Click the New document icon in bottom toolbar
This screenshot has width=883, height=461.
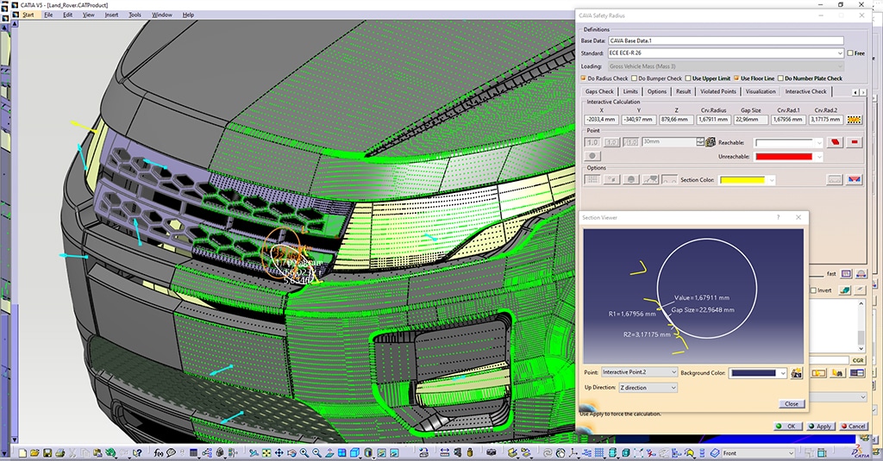point(22,453)
